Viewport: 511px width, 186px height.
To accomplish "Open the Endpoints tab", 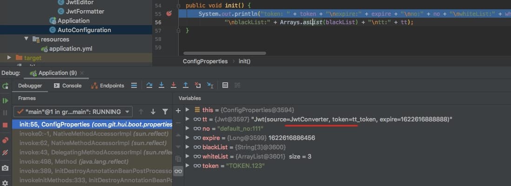I will point(108,86).
